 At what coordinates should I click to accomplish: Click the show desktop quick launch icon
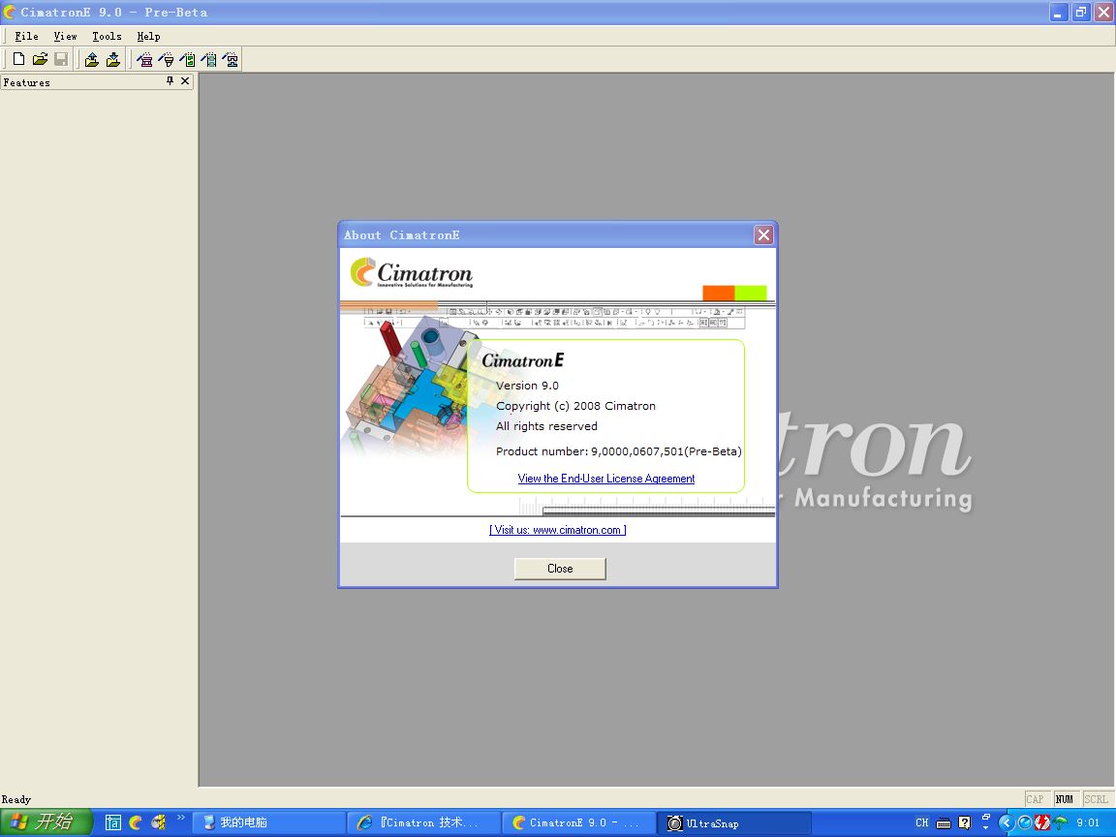[113, 822]
